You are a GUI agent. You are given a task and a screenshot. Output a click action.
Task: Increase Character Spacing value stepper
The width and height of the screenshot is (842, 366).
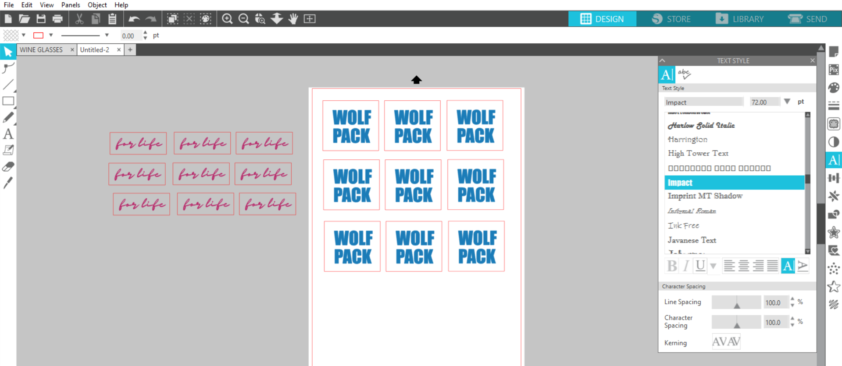pyautogui.click(x=792, y=319)
